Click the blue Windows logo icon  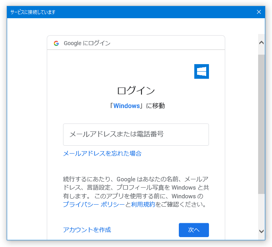tap(201, 71)
